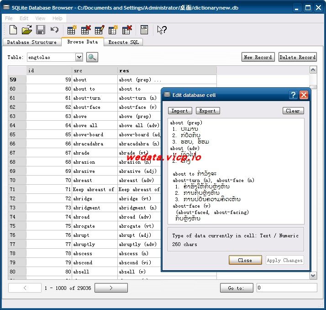326x310 pixels.
Task: Select row header 59
Action: (17, 80)
